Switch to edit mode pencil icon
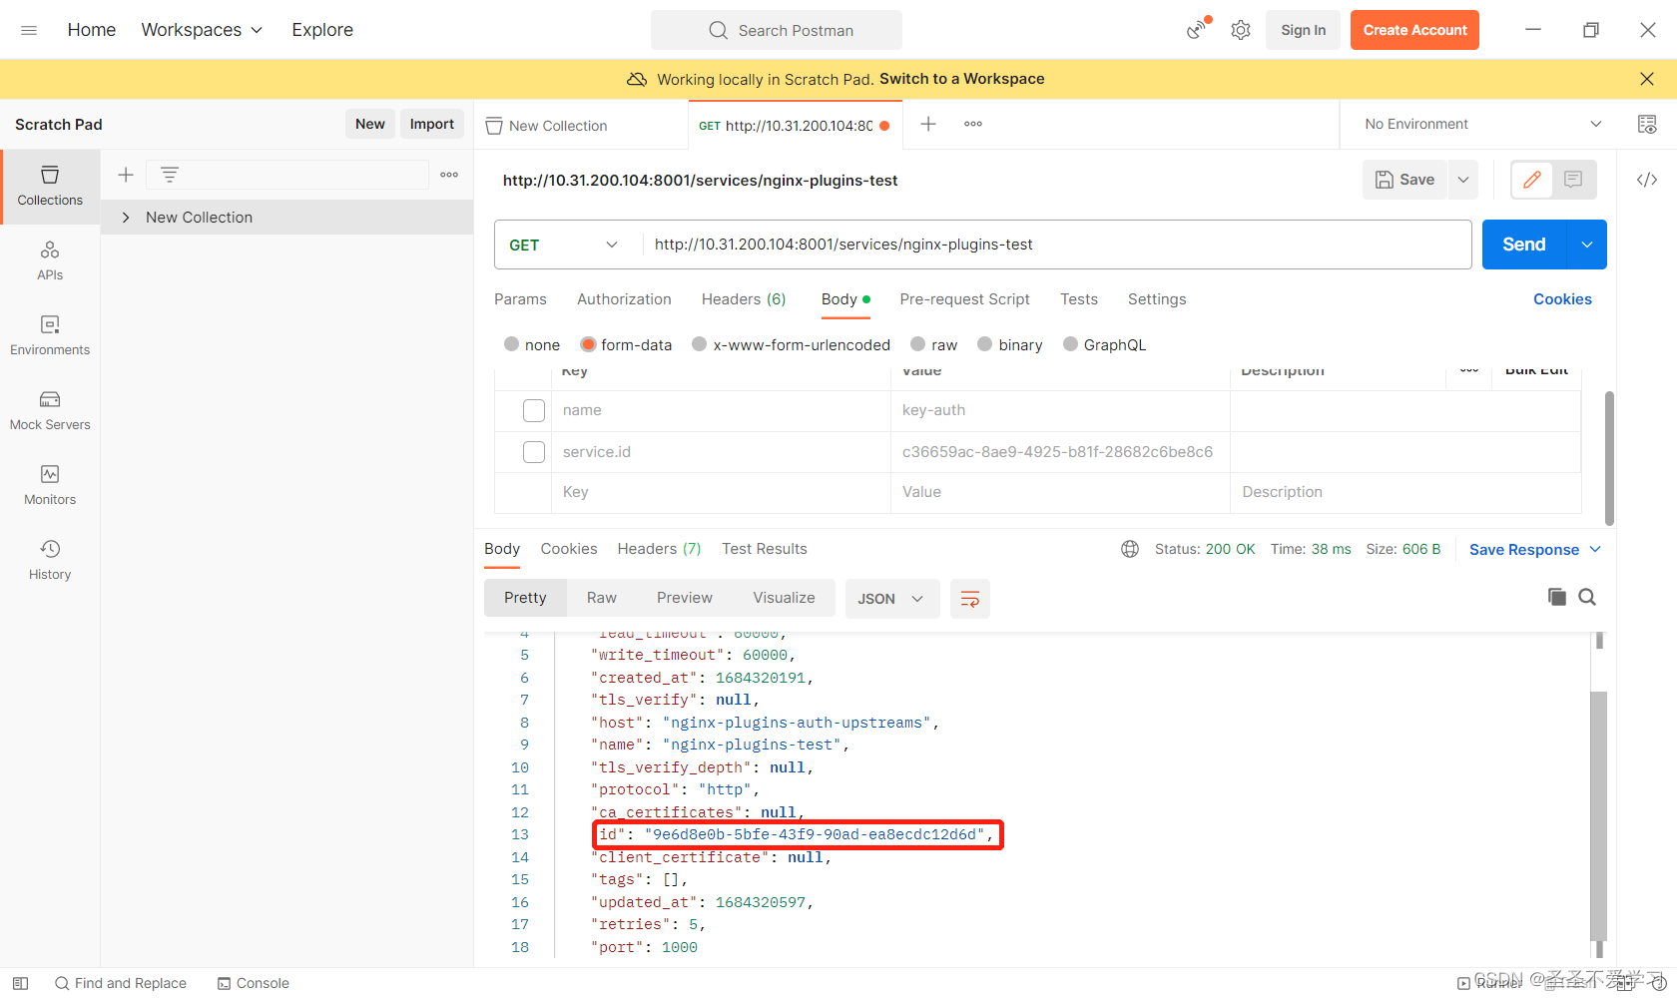The height and width of the screenshot is (998, 1677). (x=1532, y=180)
